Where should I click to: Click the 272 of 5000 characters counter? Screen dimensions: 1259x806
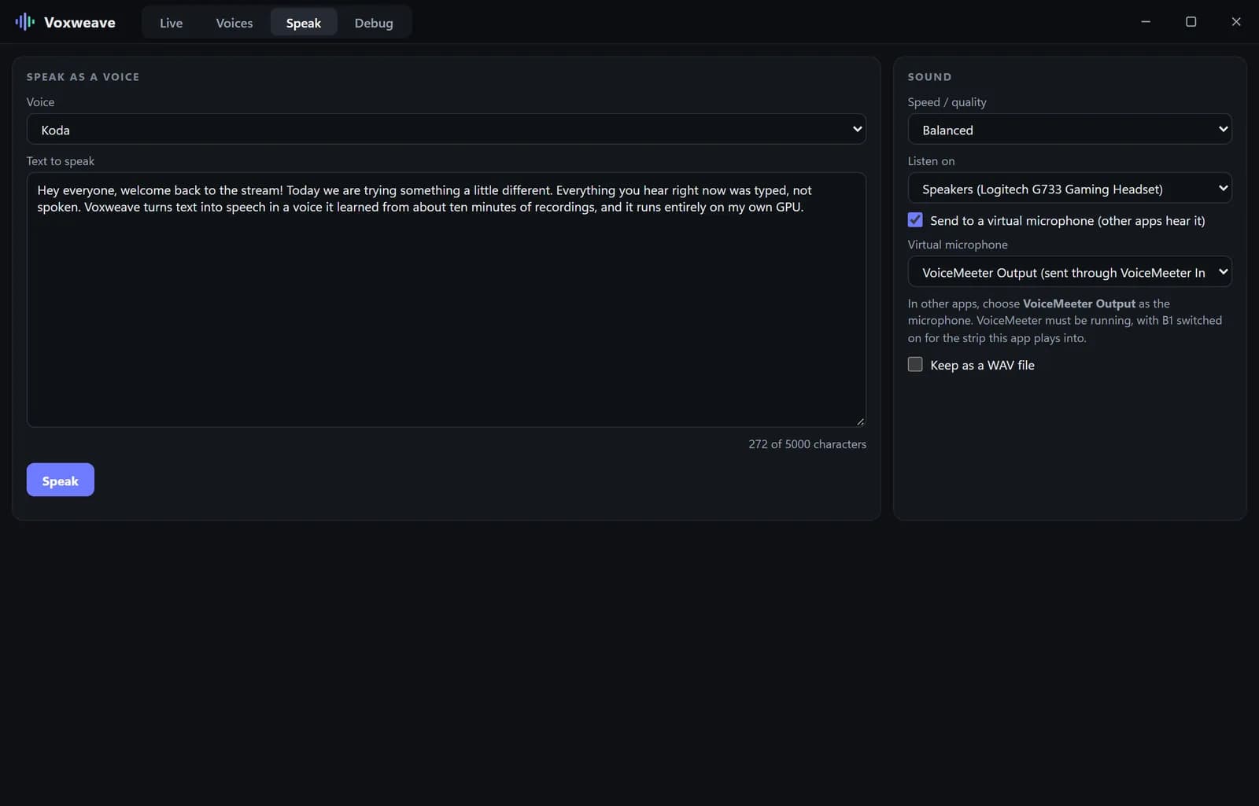click(x=807, y=444)
